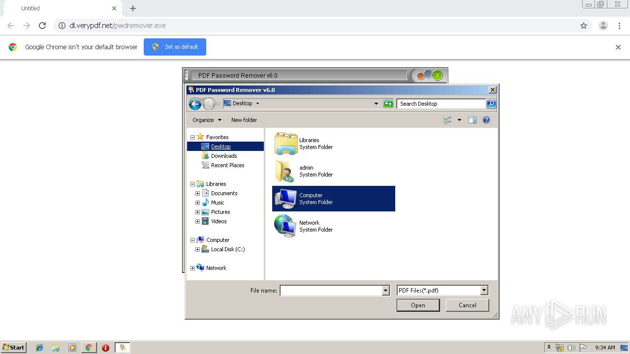Click the search magnifier icon in dialog
This screenshot has width=630, height=354.
click(x=491, y=104)
